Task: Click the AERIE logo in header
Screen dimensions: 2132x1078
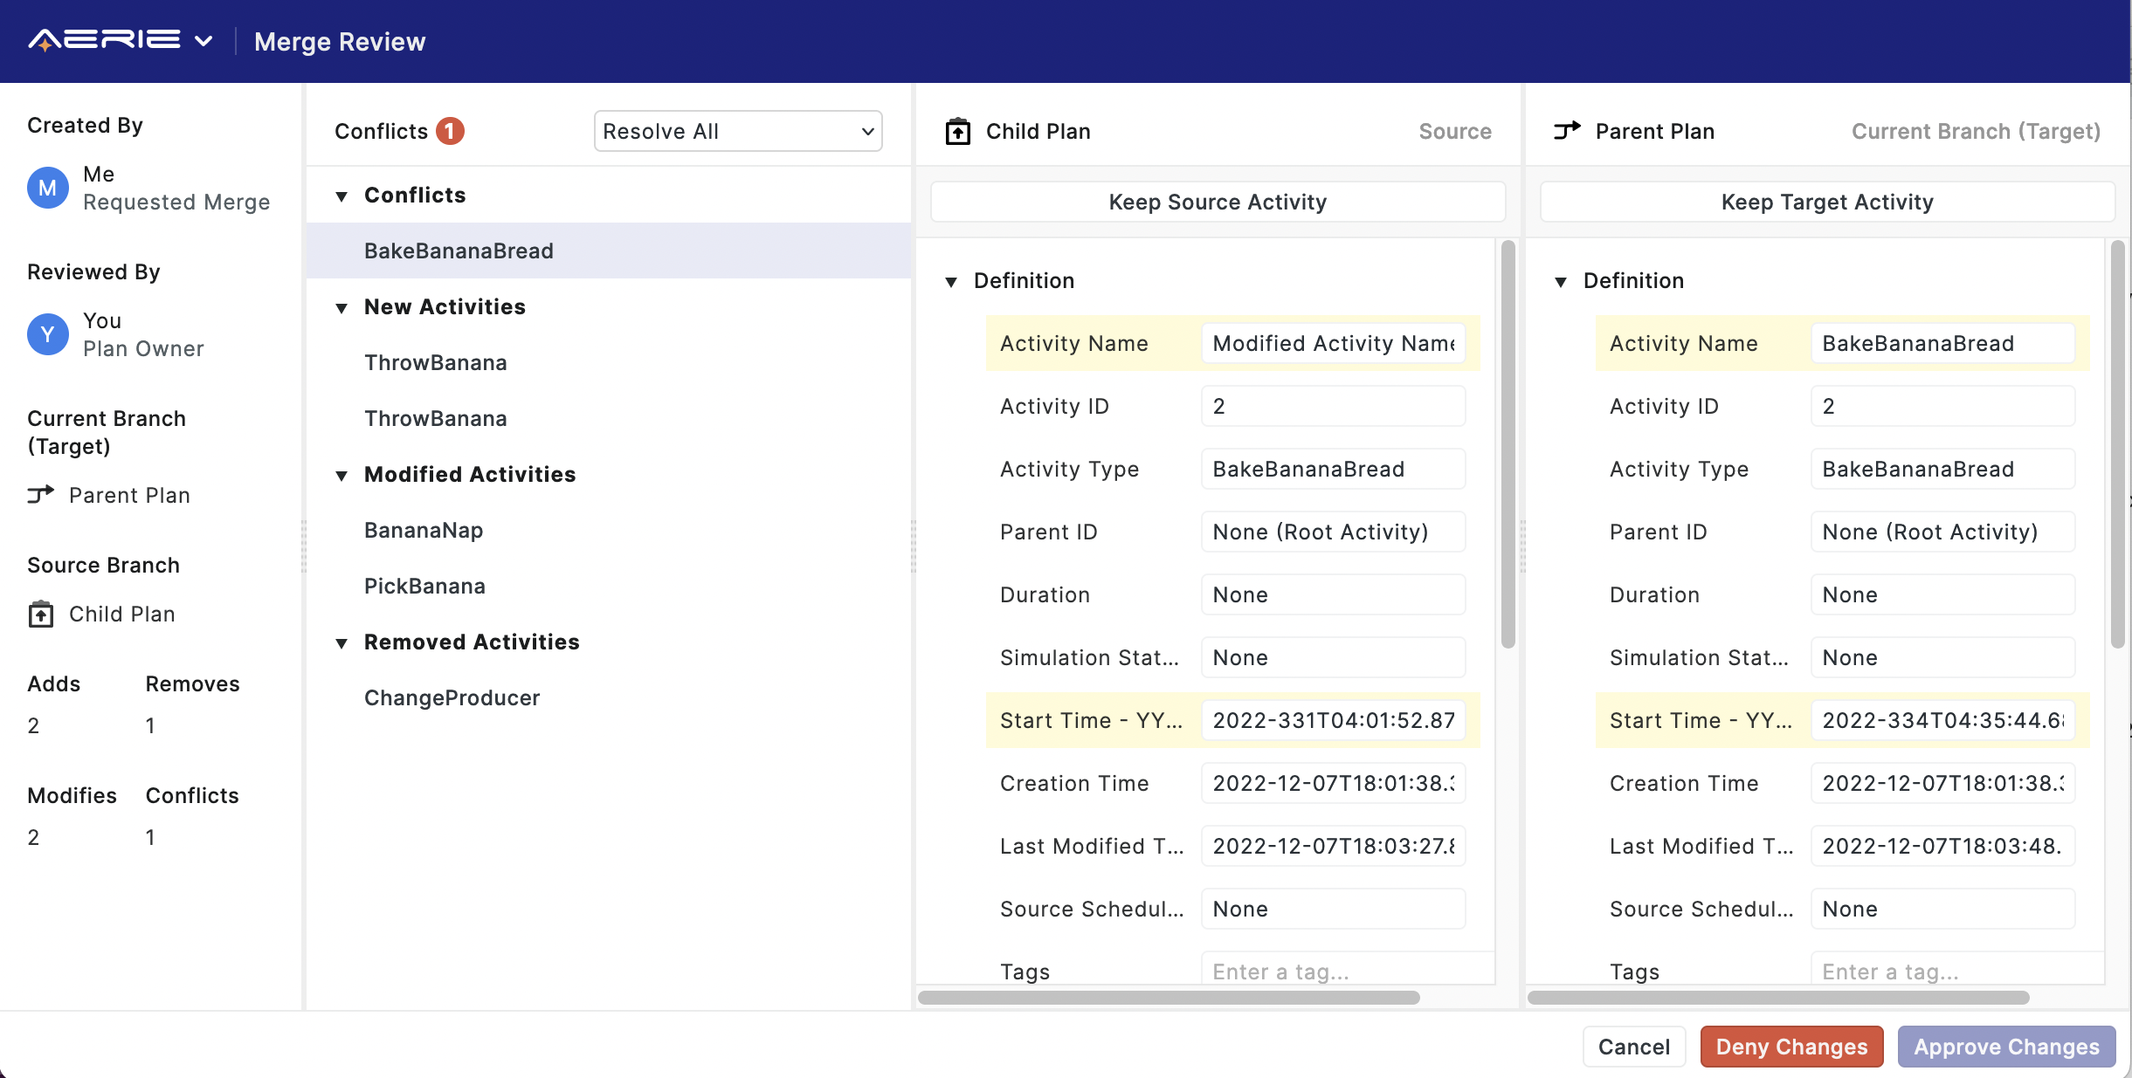Action: click(104, 40)
